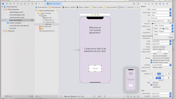The width and height of the screenshot is (176, 99).
Task: Open the related items grid icon
Action: (36, 4)
